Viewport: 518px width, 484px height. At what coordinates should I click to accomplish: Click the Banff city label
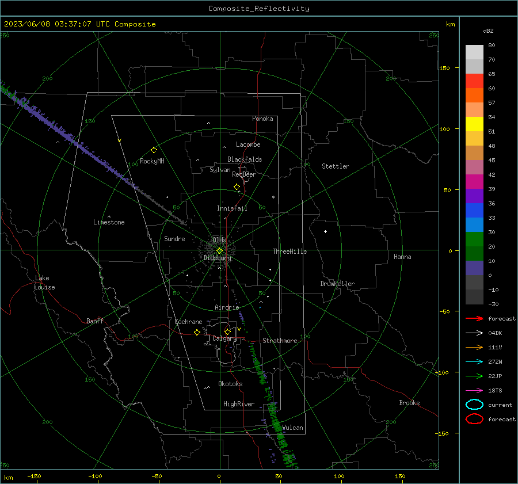tap(95, 321)
